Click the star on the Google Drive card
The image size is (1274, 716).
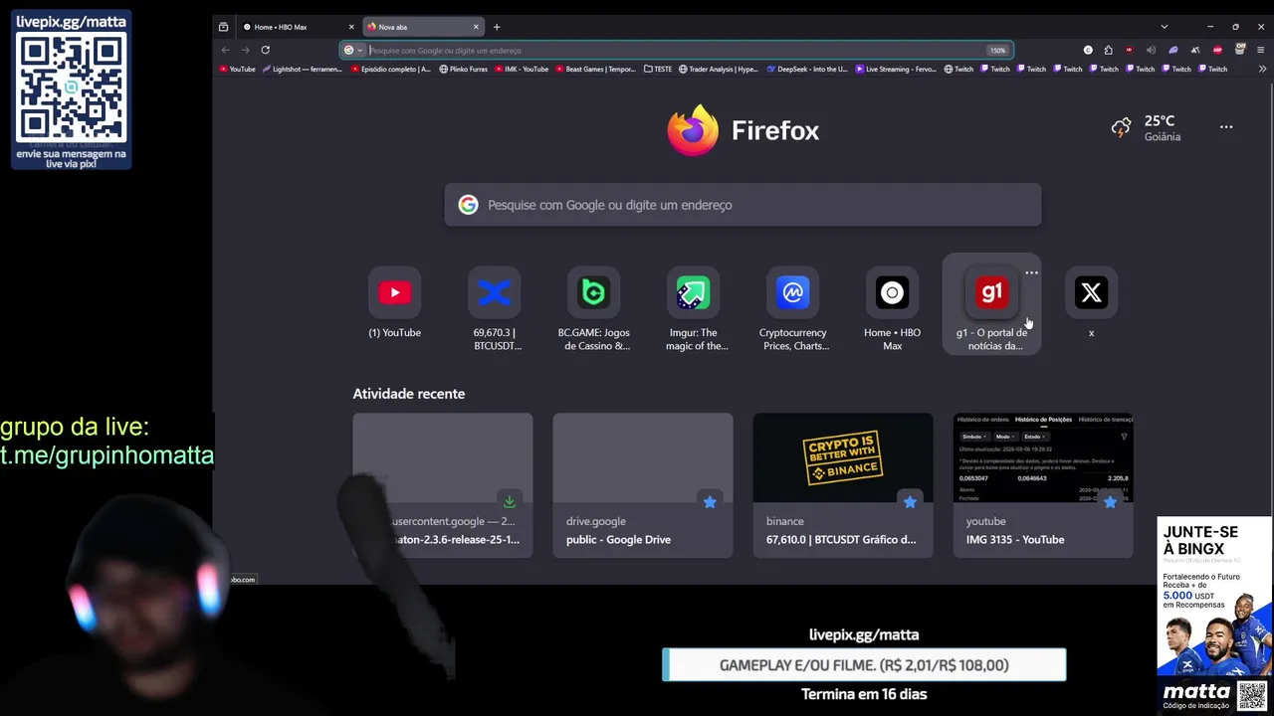[x=710, y=502]
